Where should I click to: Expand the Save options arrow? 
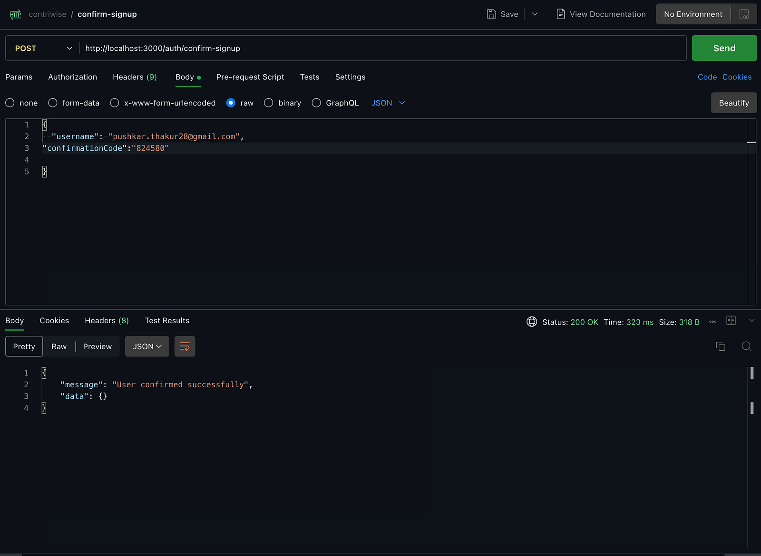(x=535, y=14)
